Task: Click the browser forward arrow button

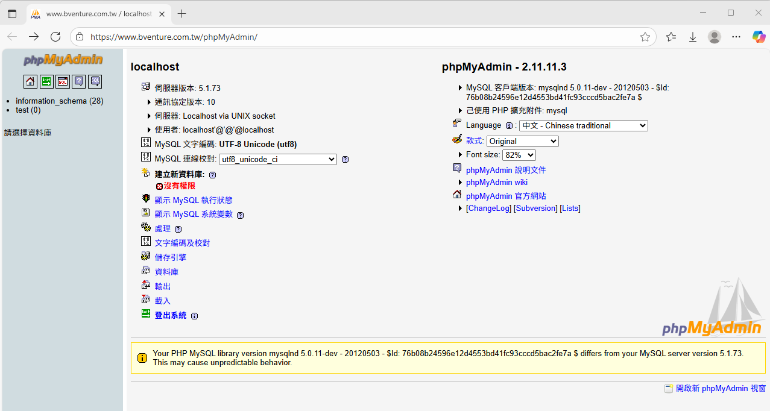Action: pyautogui.click(x=34, y=37)
